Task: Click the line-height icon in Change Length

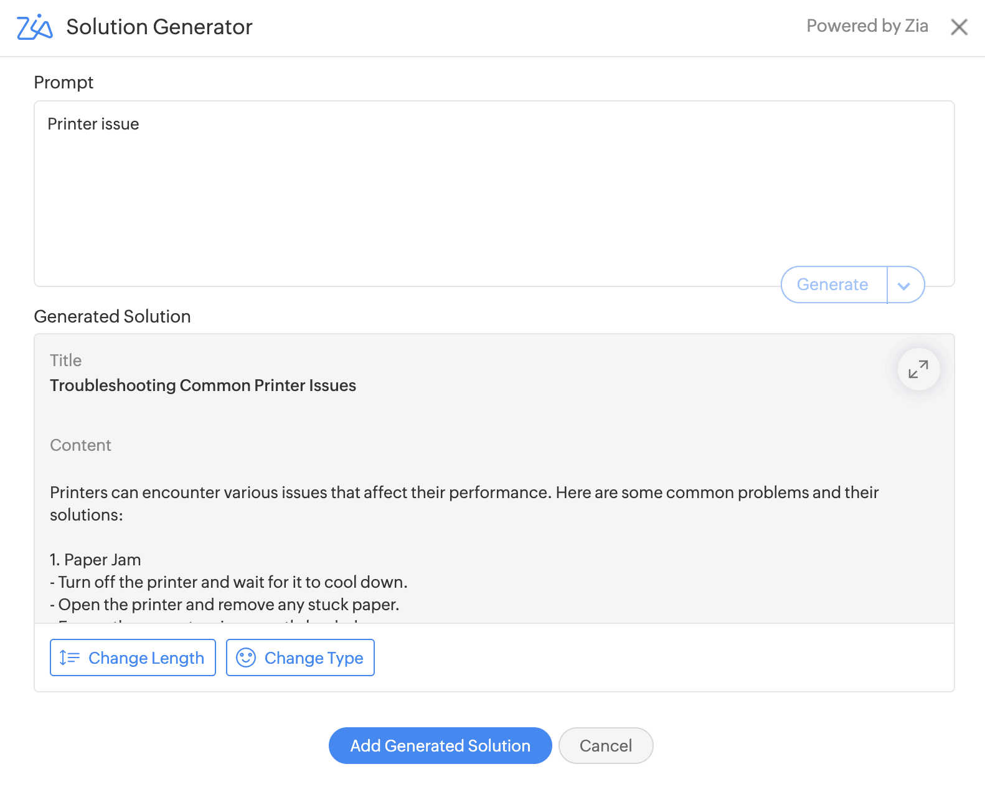Action: click(69, 658)
